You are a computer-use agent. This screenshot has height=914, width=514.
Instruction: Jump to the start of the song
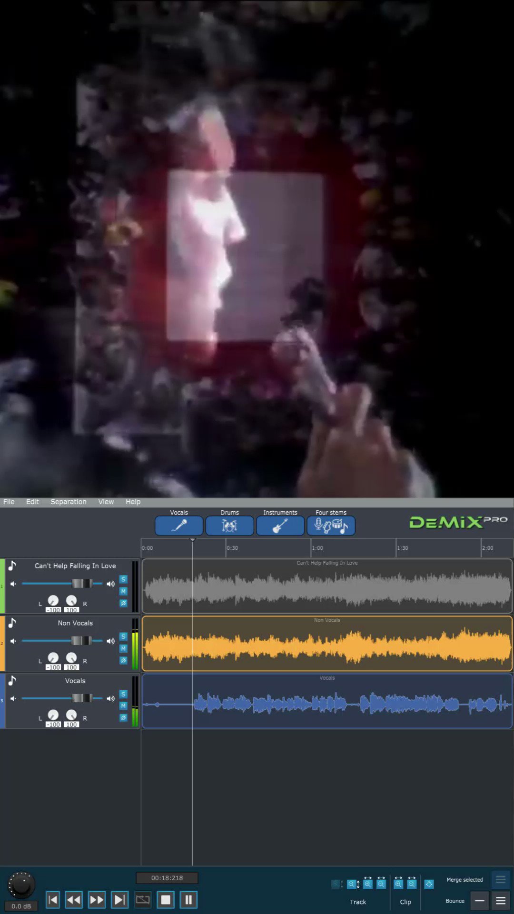coord(53,900)
